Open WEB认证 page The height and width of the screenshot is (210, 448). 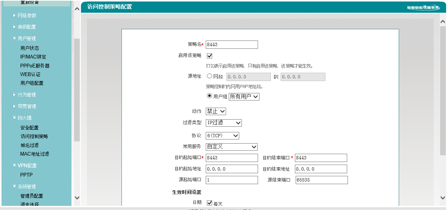[x=30, y=74]
